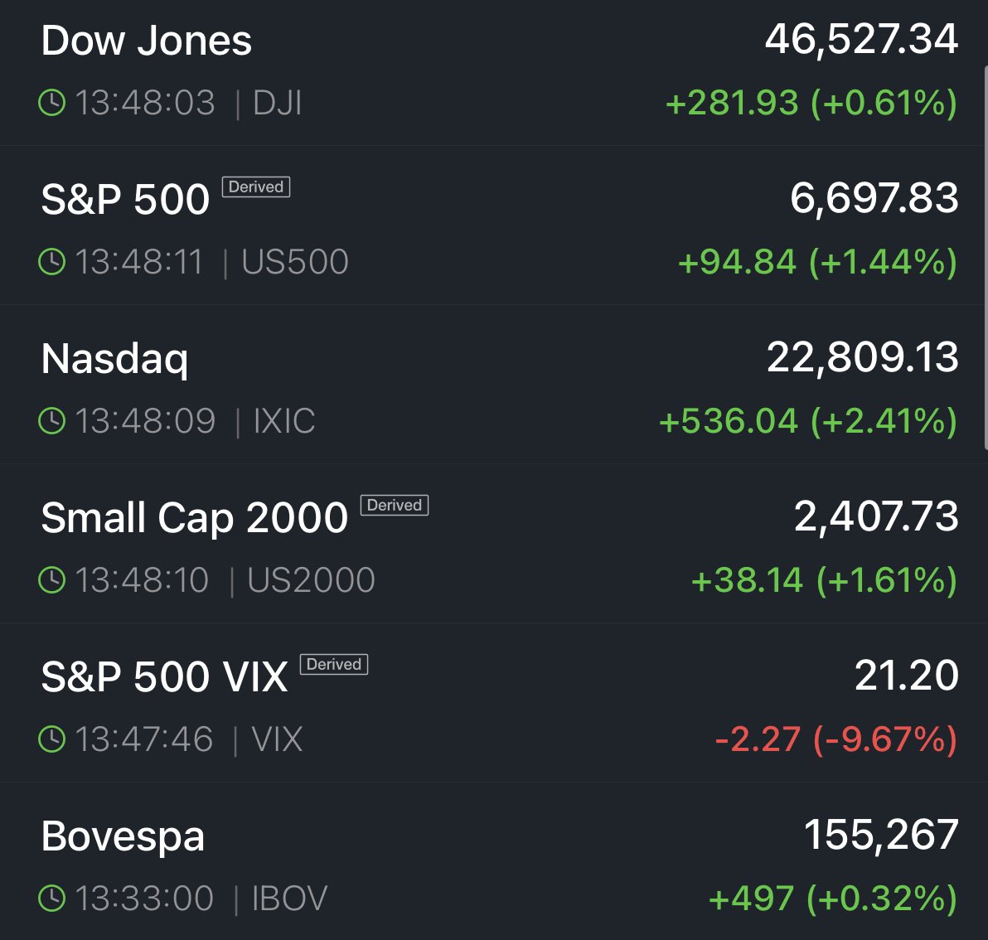This screenshot has height=940, width=988.
Task: Click the Dow Jones price 46,527.34
Action: pos(861,39)
